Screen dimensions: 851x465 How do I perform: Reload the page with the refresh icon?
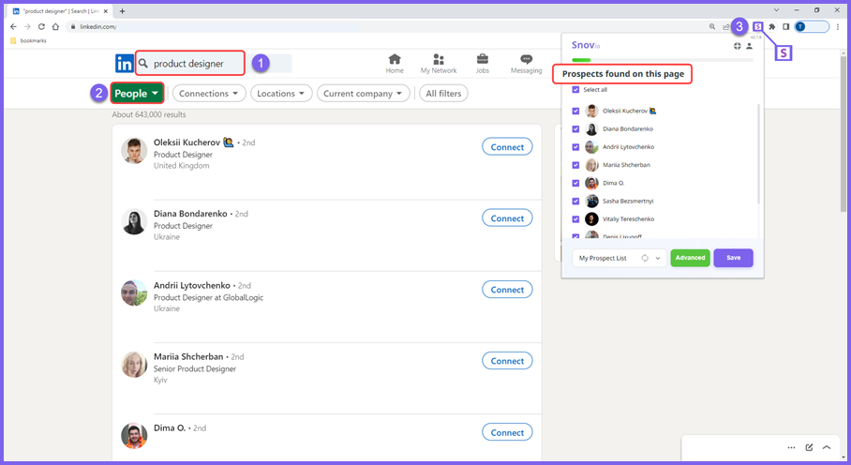pos(41,26)
